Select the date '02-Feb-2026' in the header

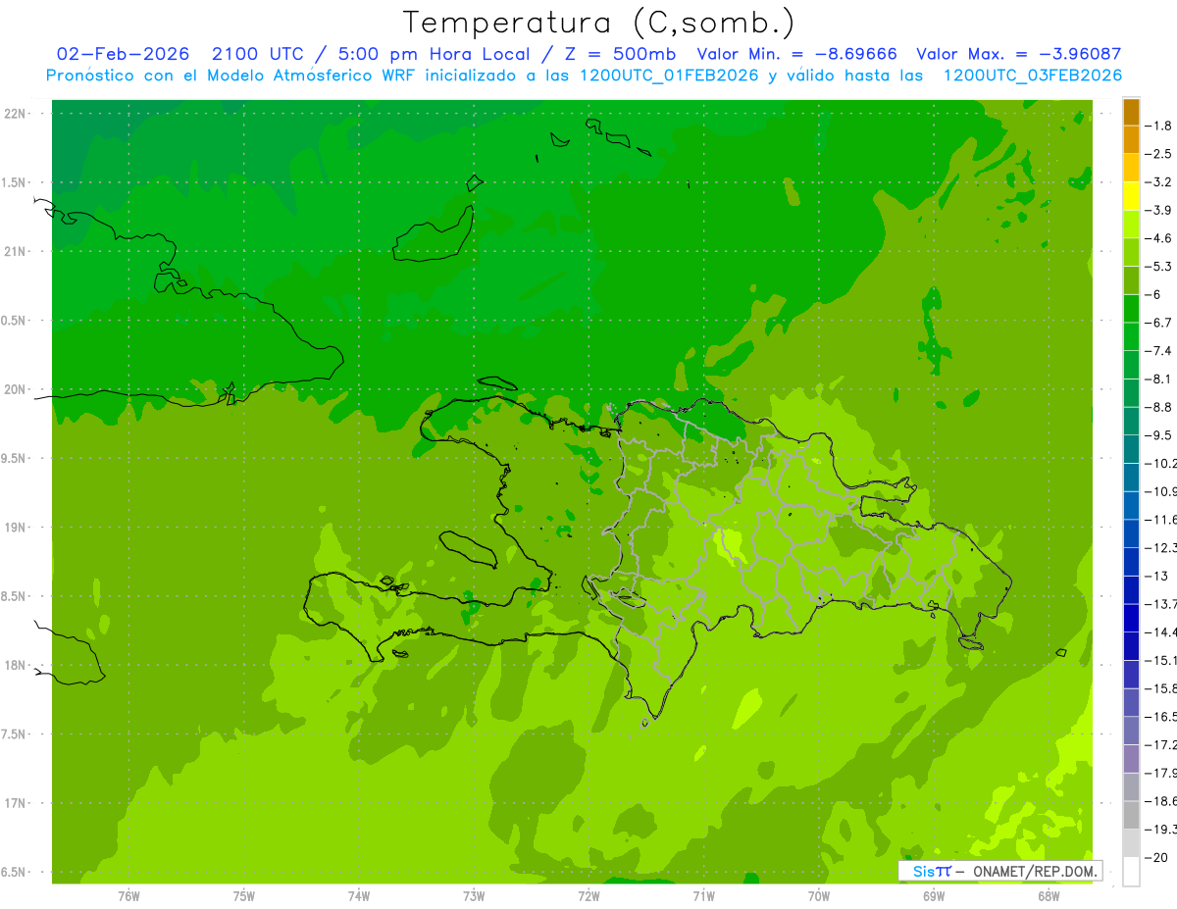click(123, 54)
